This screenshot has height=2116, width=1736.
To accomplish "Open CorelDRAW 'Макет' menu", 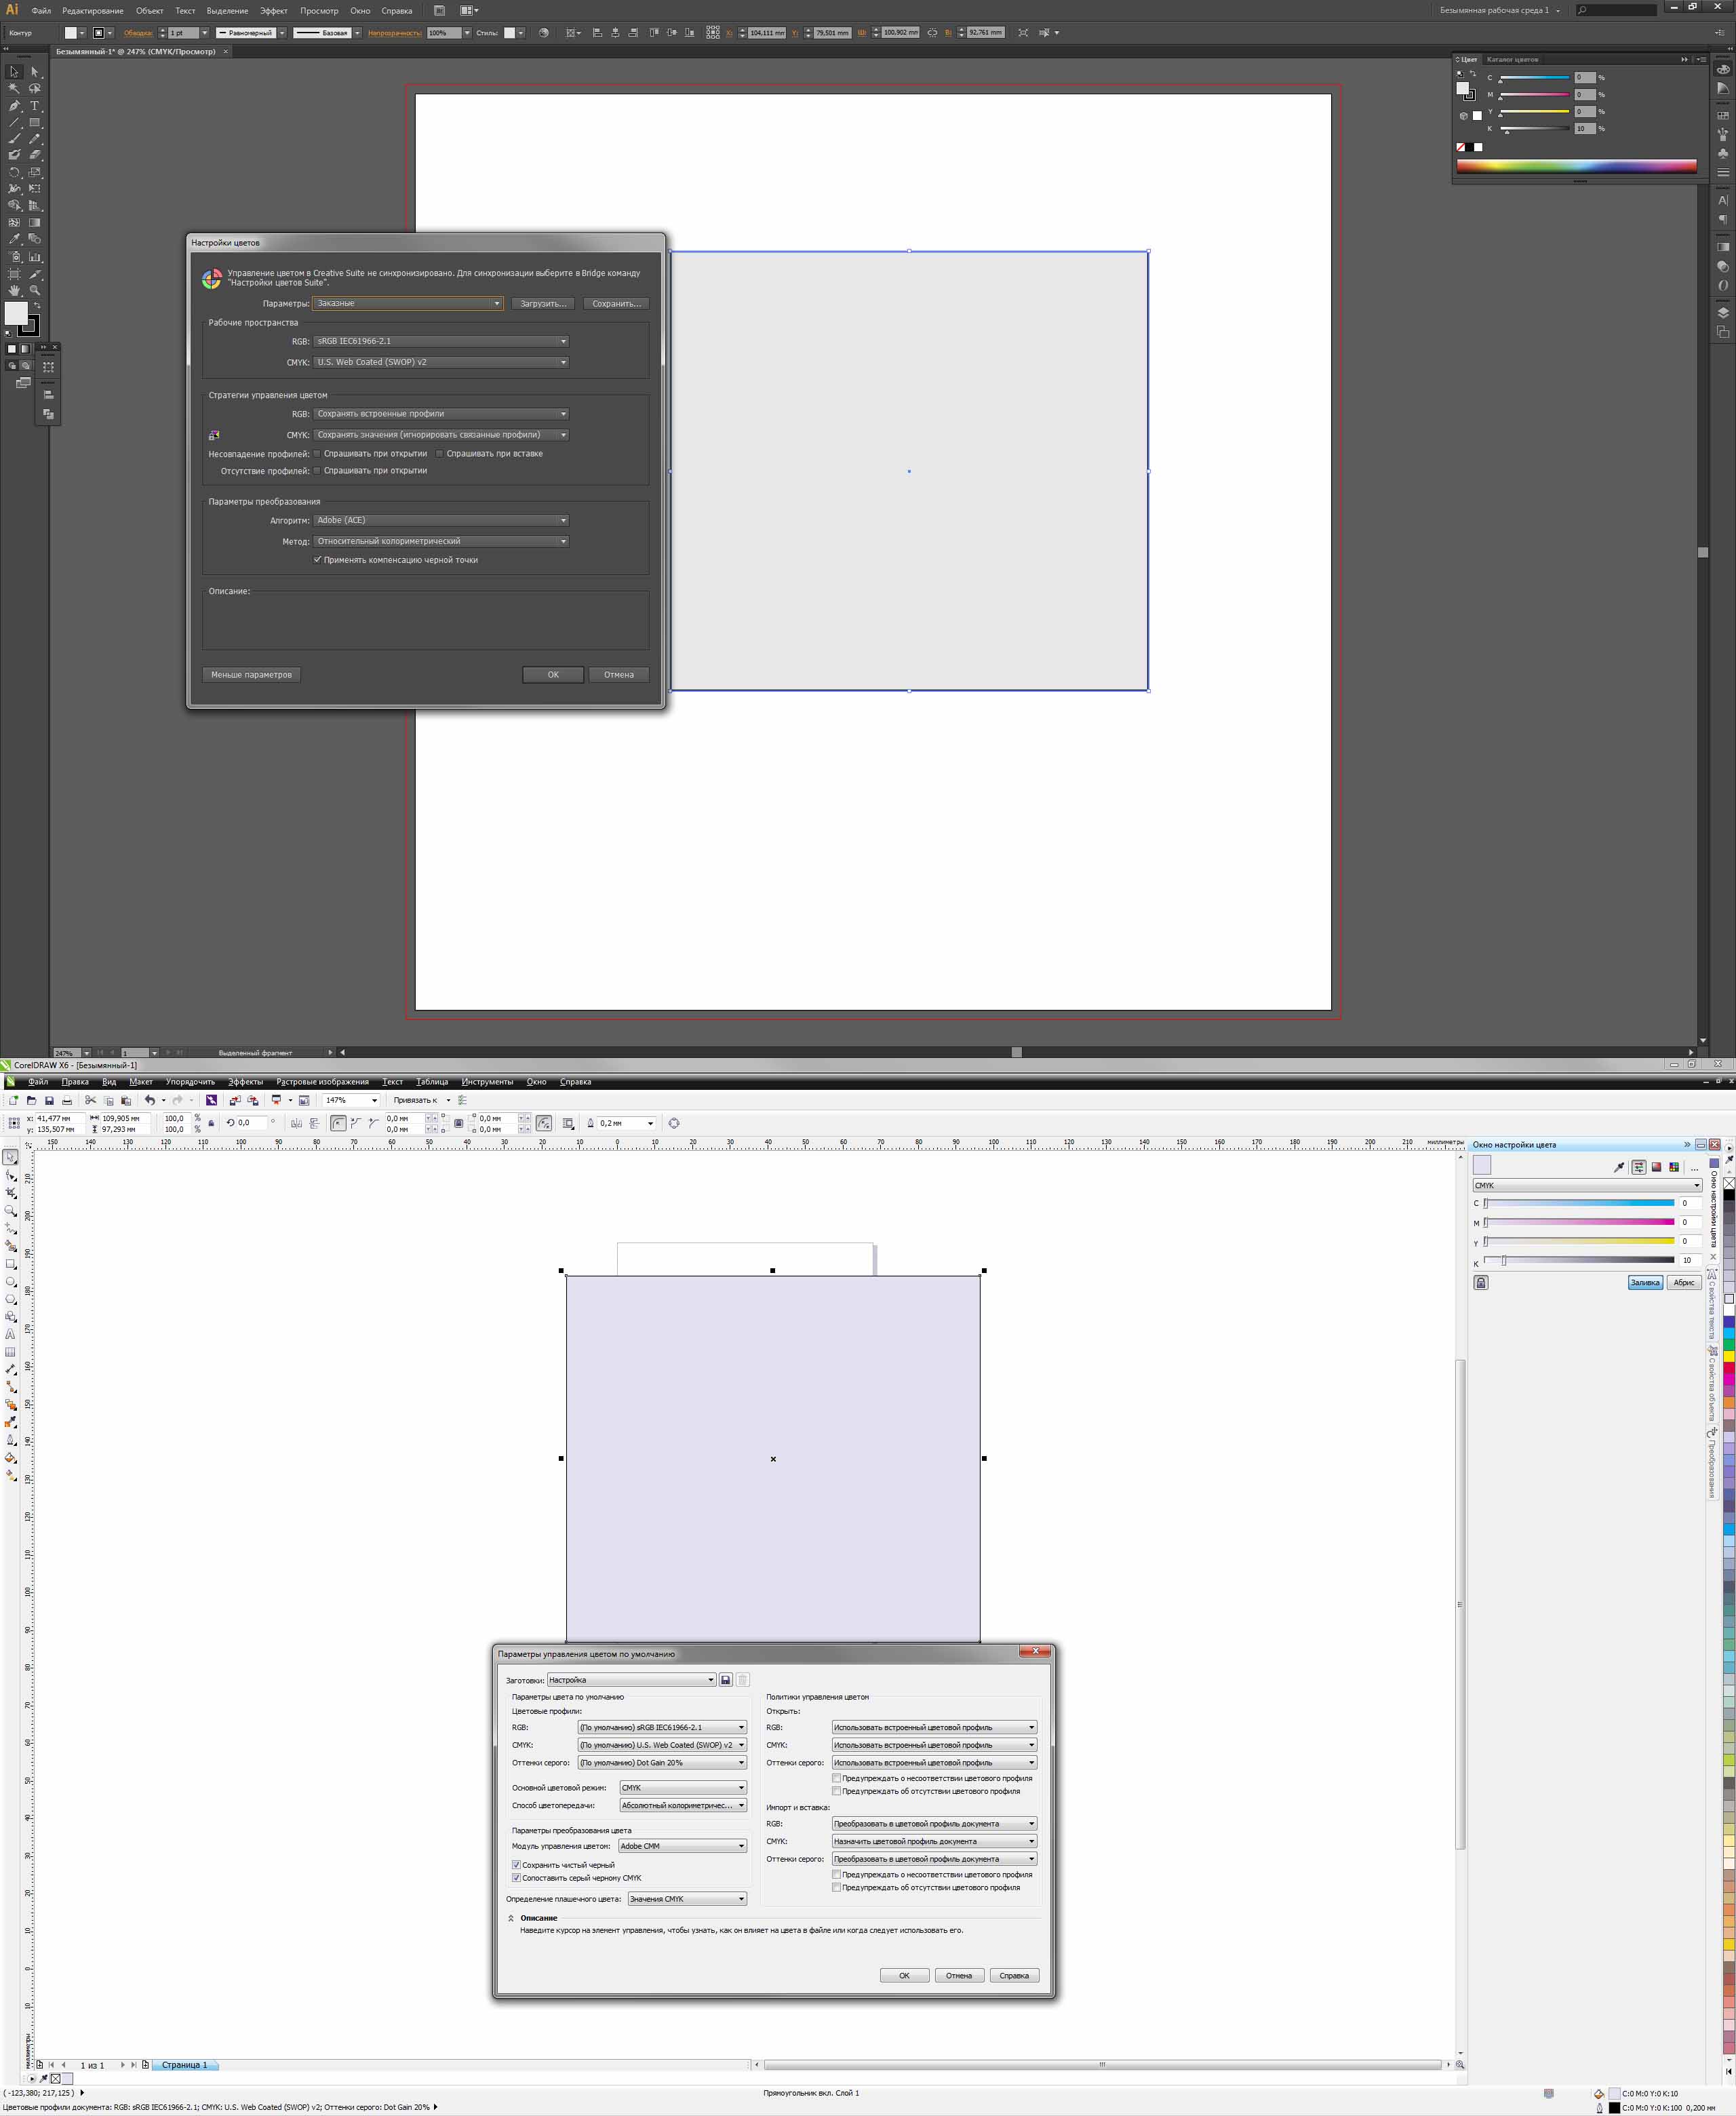I will tap(141, 1082).
